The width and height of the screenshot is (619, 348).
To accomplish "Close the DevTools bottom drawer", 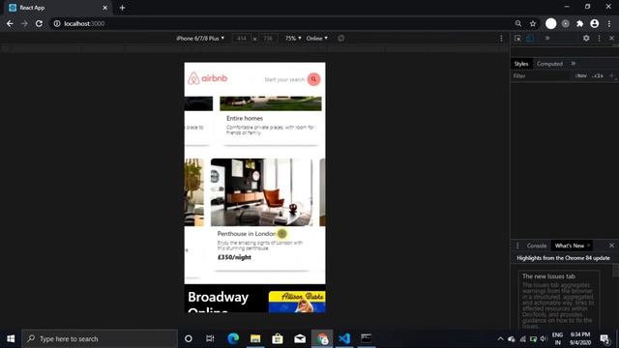I will point(611,246).
